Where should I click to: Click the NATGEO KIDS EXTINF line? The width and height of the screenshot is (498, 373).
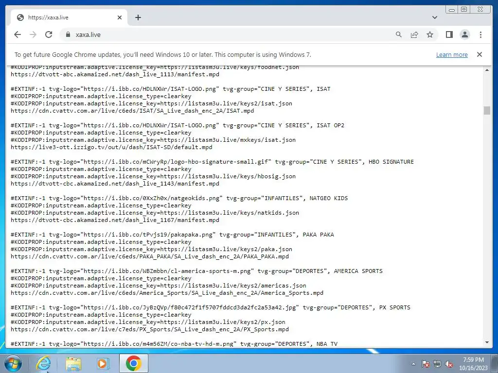(x=179, y=198)
